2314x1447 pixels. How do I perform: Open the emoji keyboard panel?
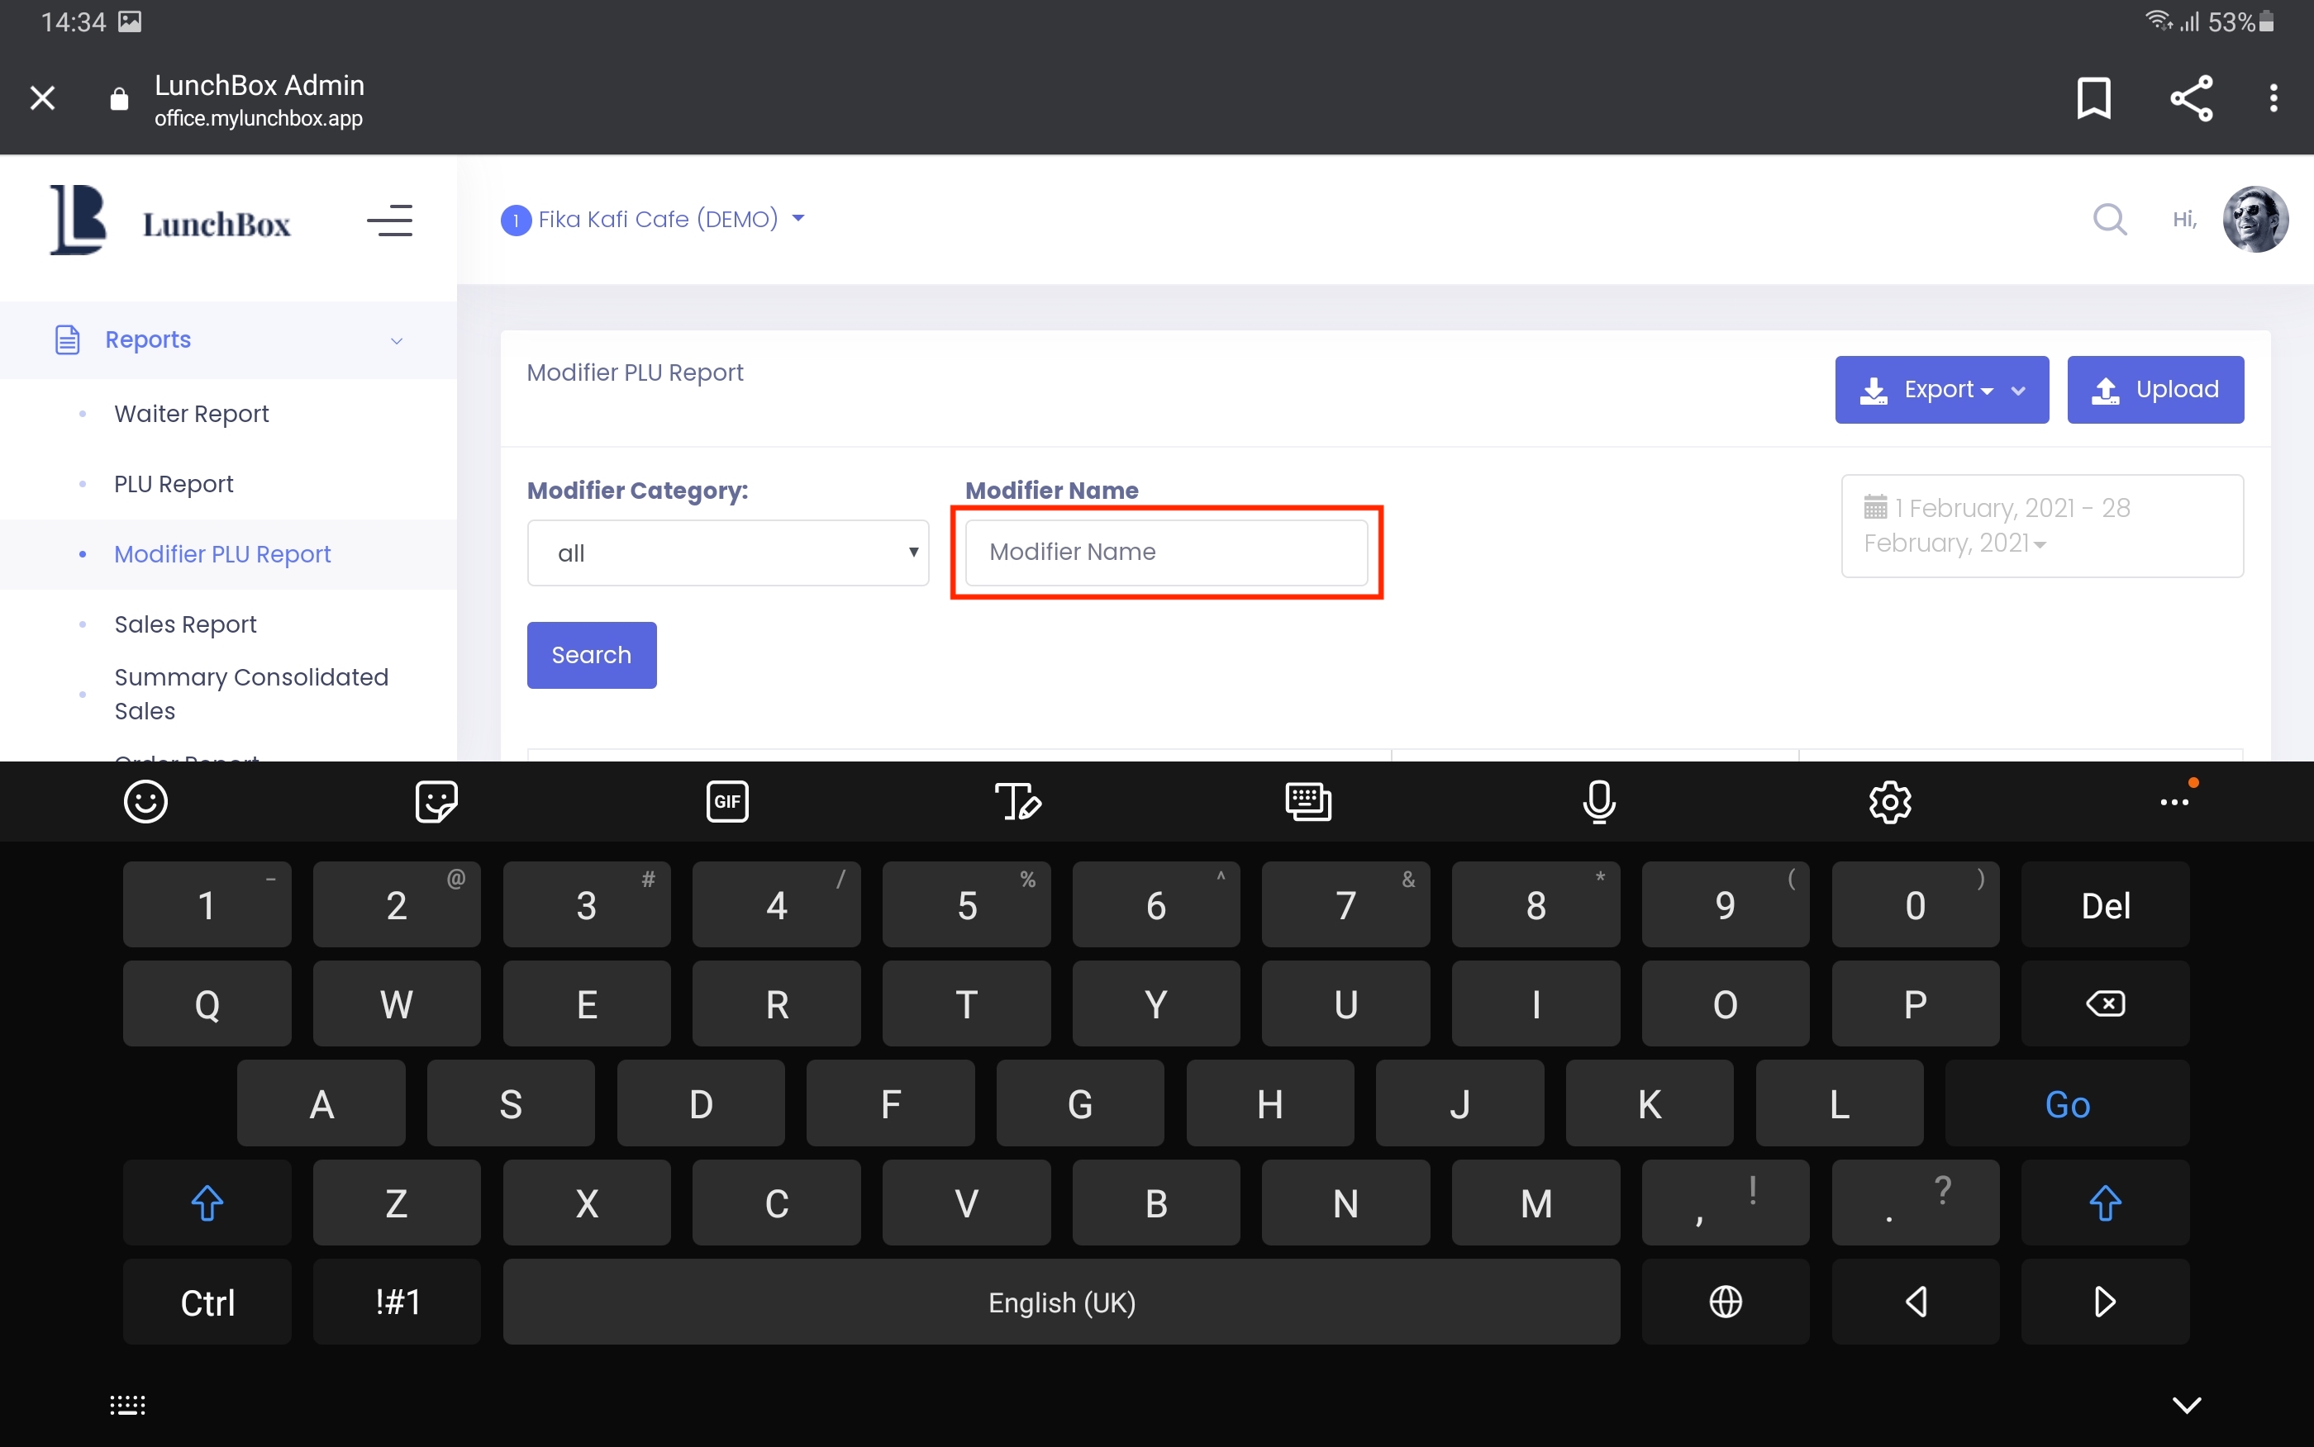tap(145, 801)
